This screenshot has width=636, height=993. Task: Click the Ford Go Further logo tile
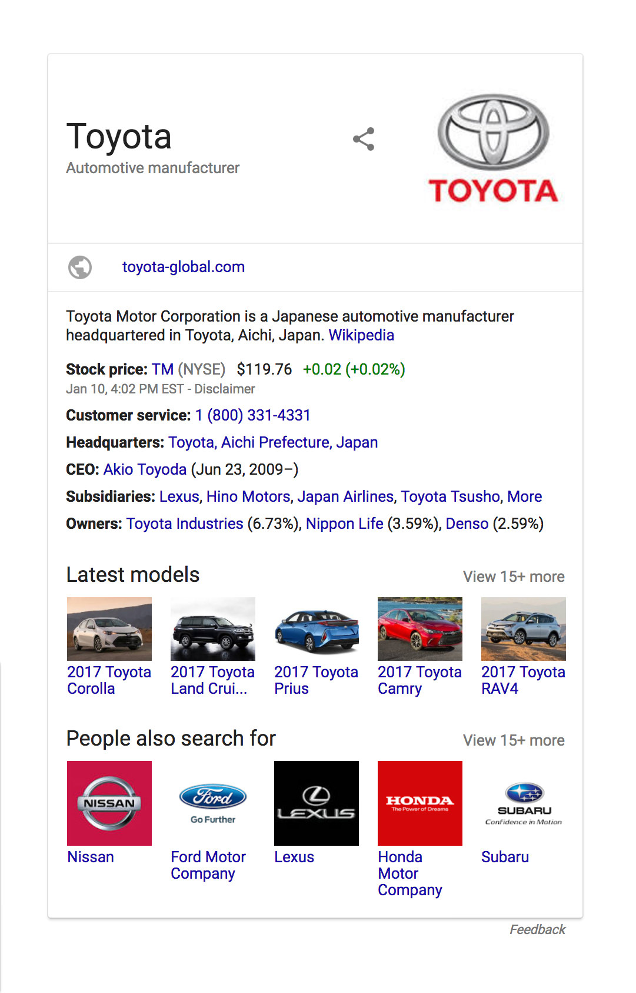(213, 803)
